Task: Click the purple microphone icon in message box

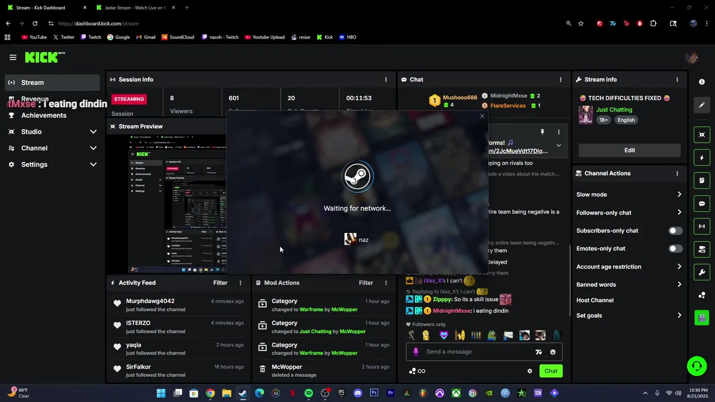Action: (x=416, y=352)
